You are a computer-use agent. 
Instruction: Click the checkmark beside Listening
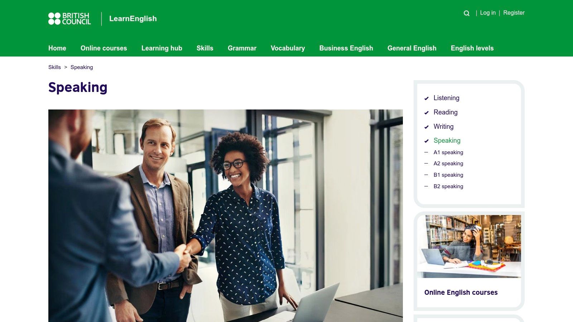click(x=427, y=98)
